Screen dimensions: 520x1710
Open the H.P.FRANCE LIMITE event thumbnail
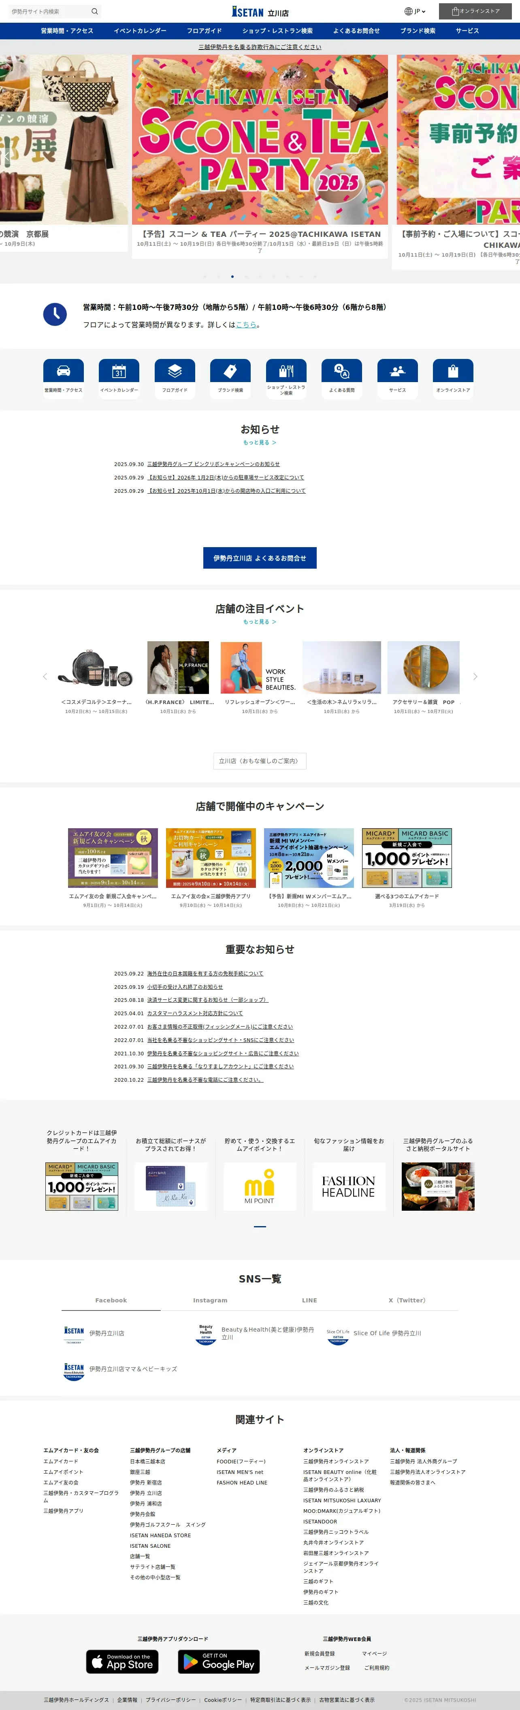click(x=178, y=667)
